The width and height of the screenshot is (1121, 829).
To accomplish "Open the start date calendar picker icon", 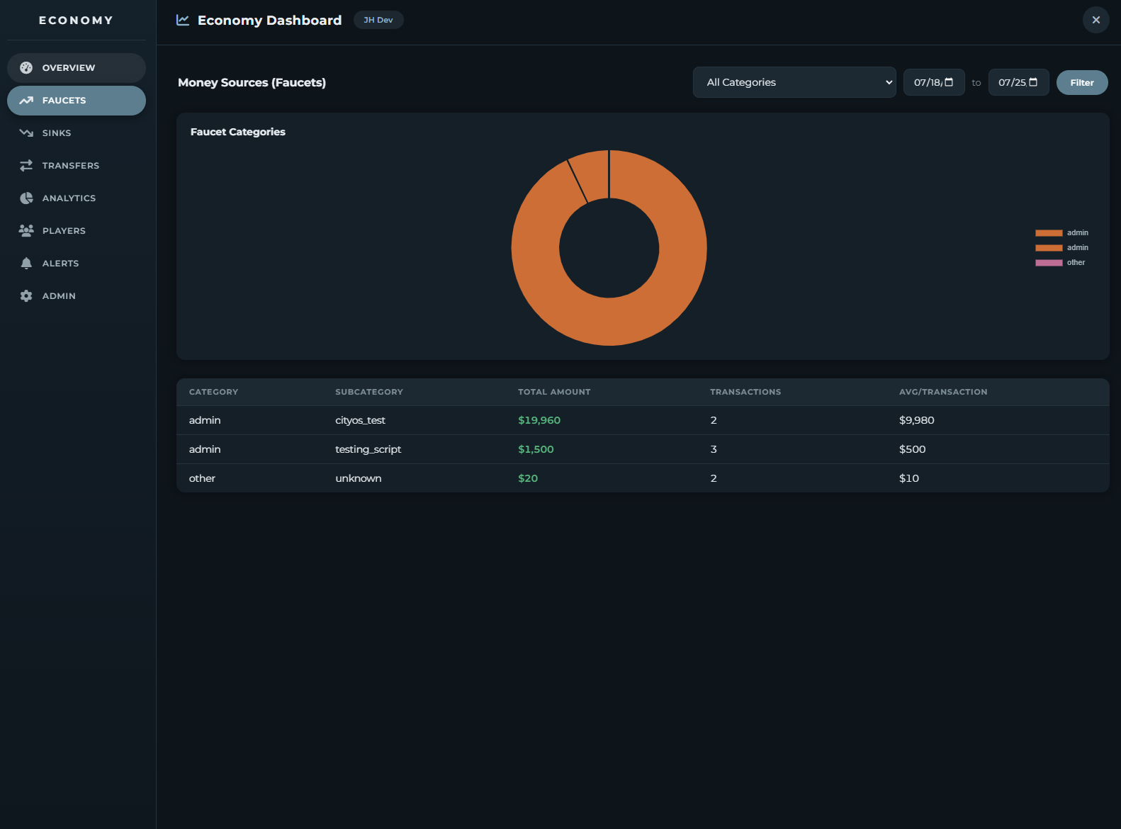I will coord(949,82).
